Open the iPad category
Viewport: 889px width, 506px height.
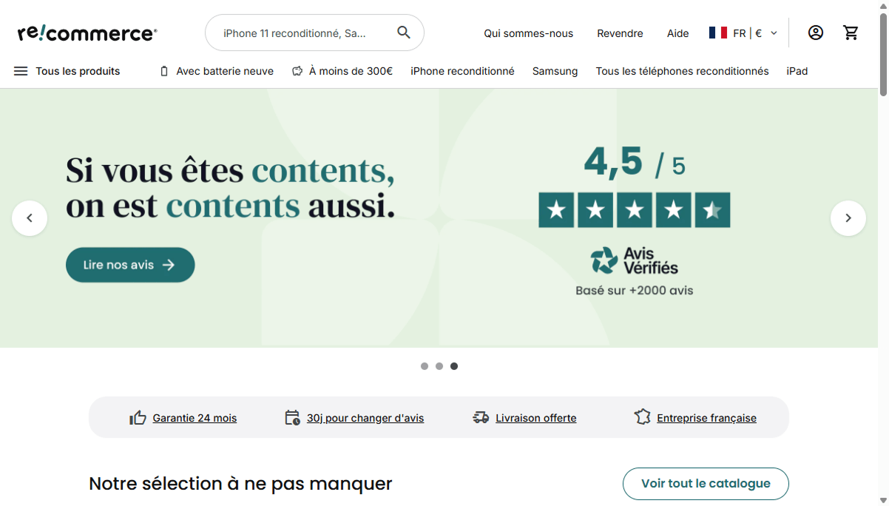tap(797, 71)
